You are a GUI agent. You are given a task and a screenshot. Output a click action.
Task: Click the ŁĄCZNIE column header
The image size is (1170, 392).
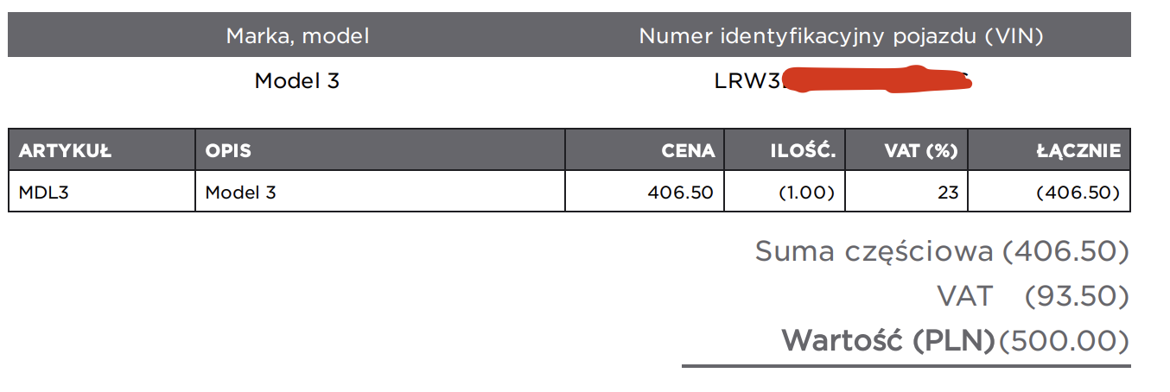pos(1049,150)
